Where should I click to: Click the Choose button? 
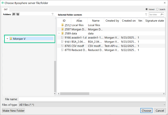click(146, 111)
